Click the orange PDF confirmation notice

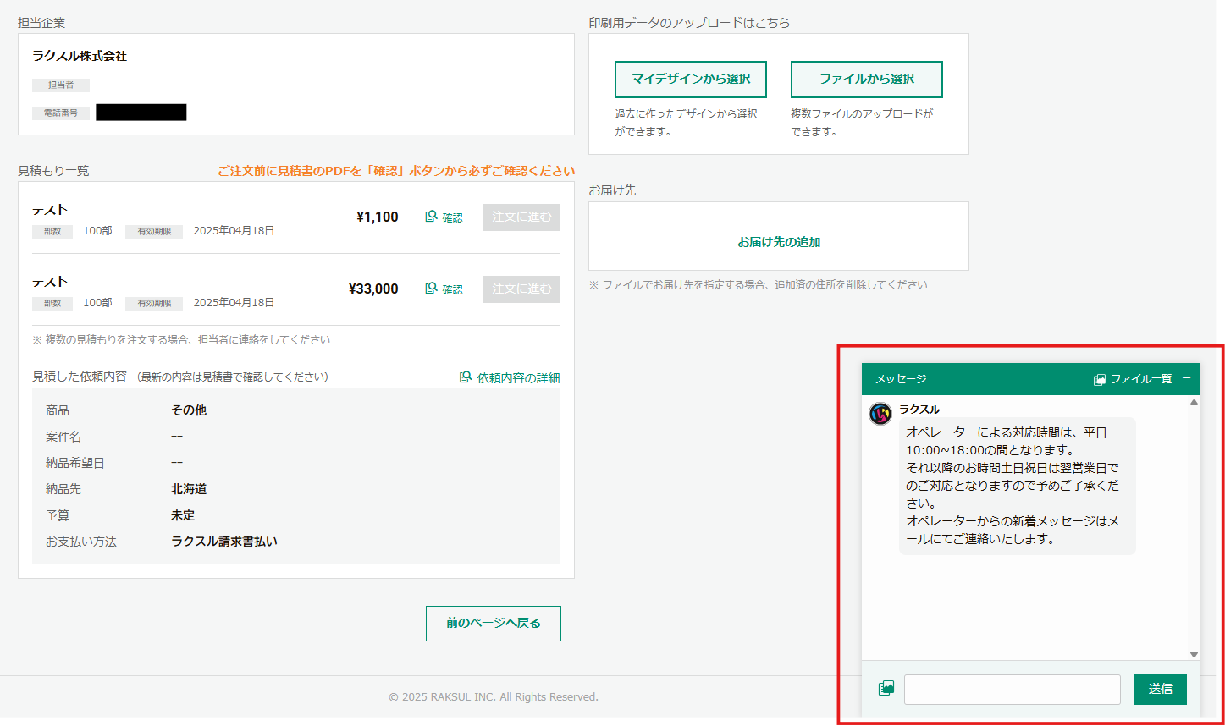[x=396, y=171]
